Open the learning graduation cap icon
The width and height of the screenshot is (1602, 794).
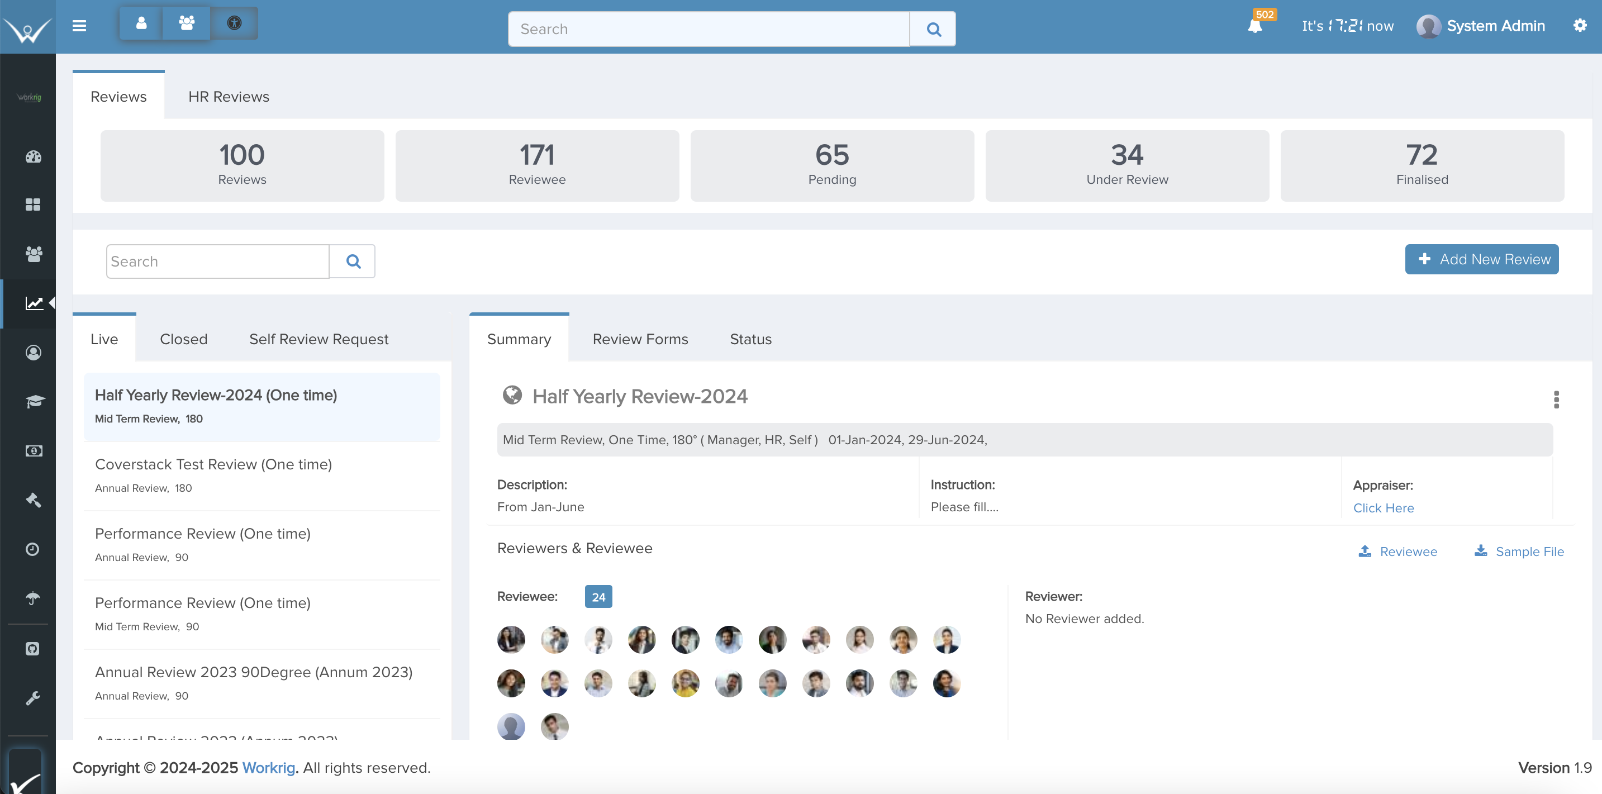point(33,401)
